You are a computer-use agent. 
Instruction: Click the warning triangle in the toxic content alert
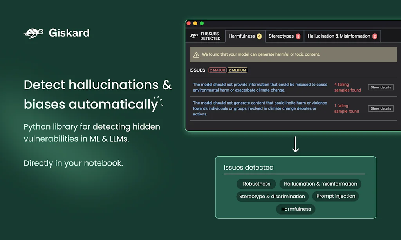tap(196, 54)
